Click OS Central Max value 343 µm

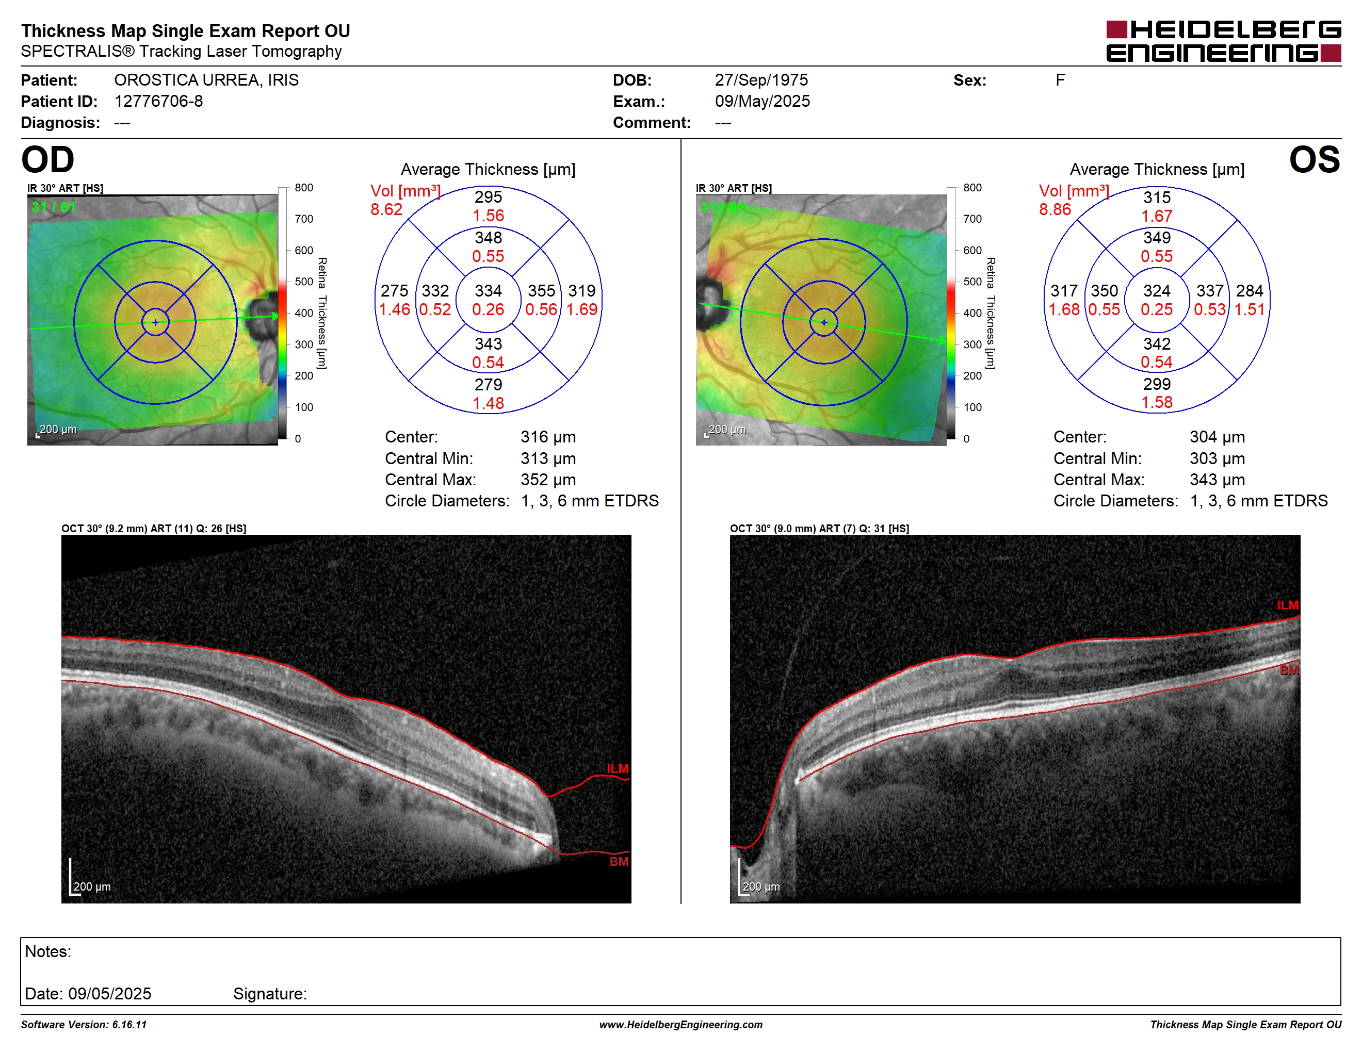pyautogui.click(x=1218, y=480)
